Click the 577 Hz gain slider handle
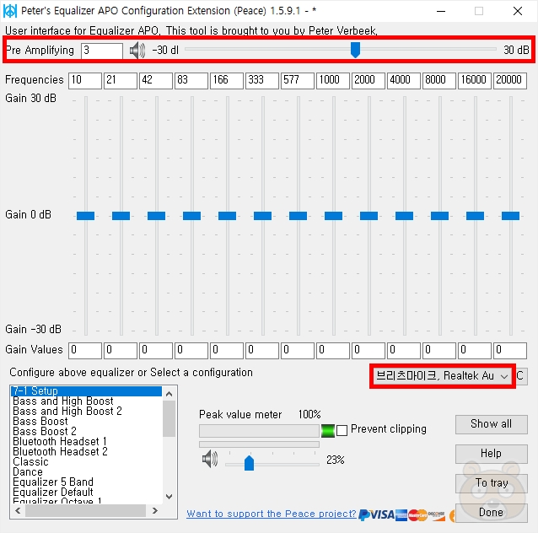 point(298,216)
